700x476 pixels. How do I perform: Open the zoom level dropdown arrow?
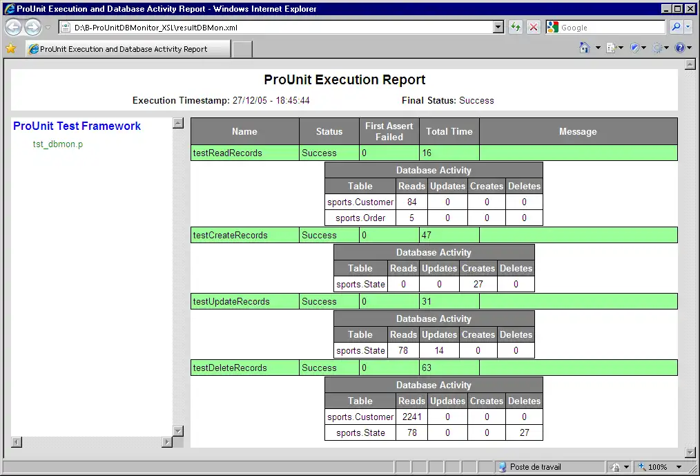click(x=679, y=466)
